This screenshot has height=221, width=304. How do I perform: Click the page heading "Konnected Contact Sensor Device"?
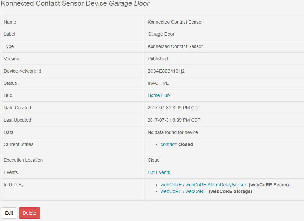[x=54, y=4]
